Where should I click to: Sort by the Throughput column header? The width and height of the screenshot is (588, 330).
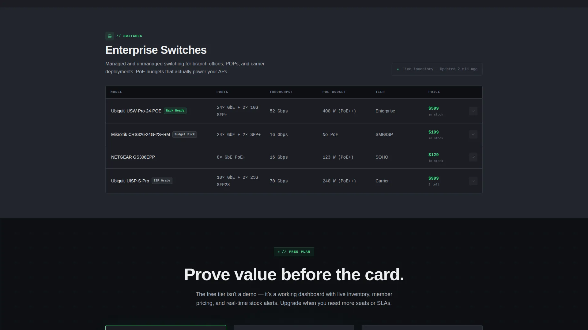click(281, 92)
